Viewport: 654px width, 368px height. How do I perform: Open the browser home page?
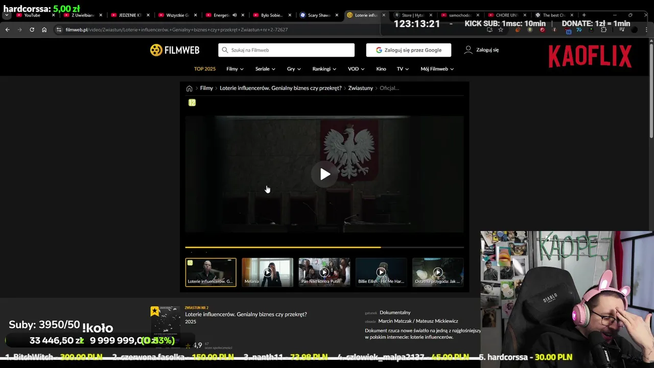pyautogui.click(x=44, y=30)
